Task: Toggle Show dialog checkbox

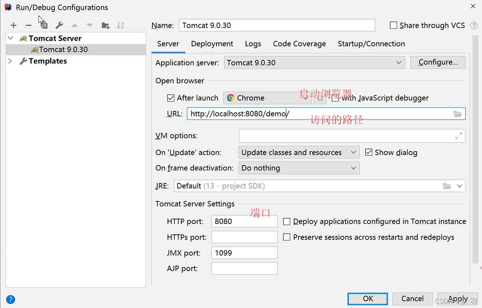Action: point(368,153)
